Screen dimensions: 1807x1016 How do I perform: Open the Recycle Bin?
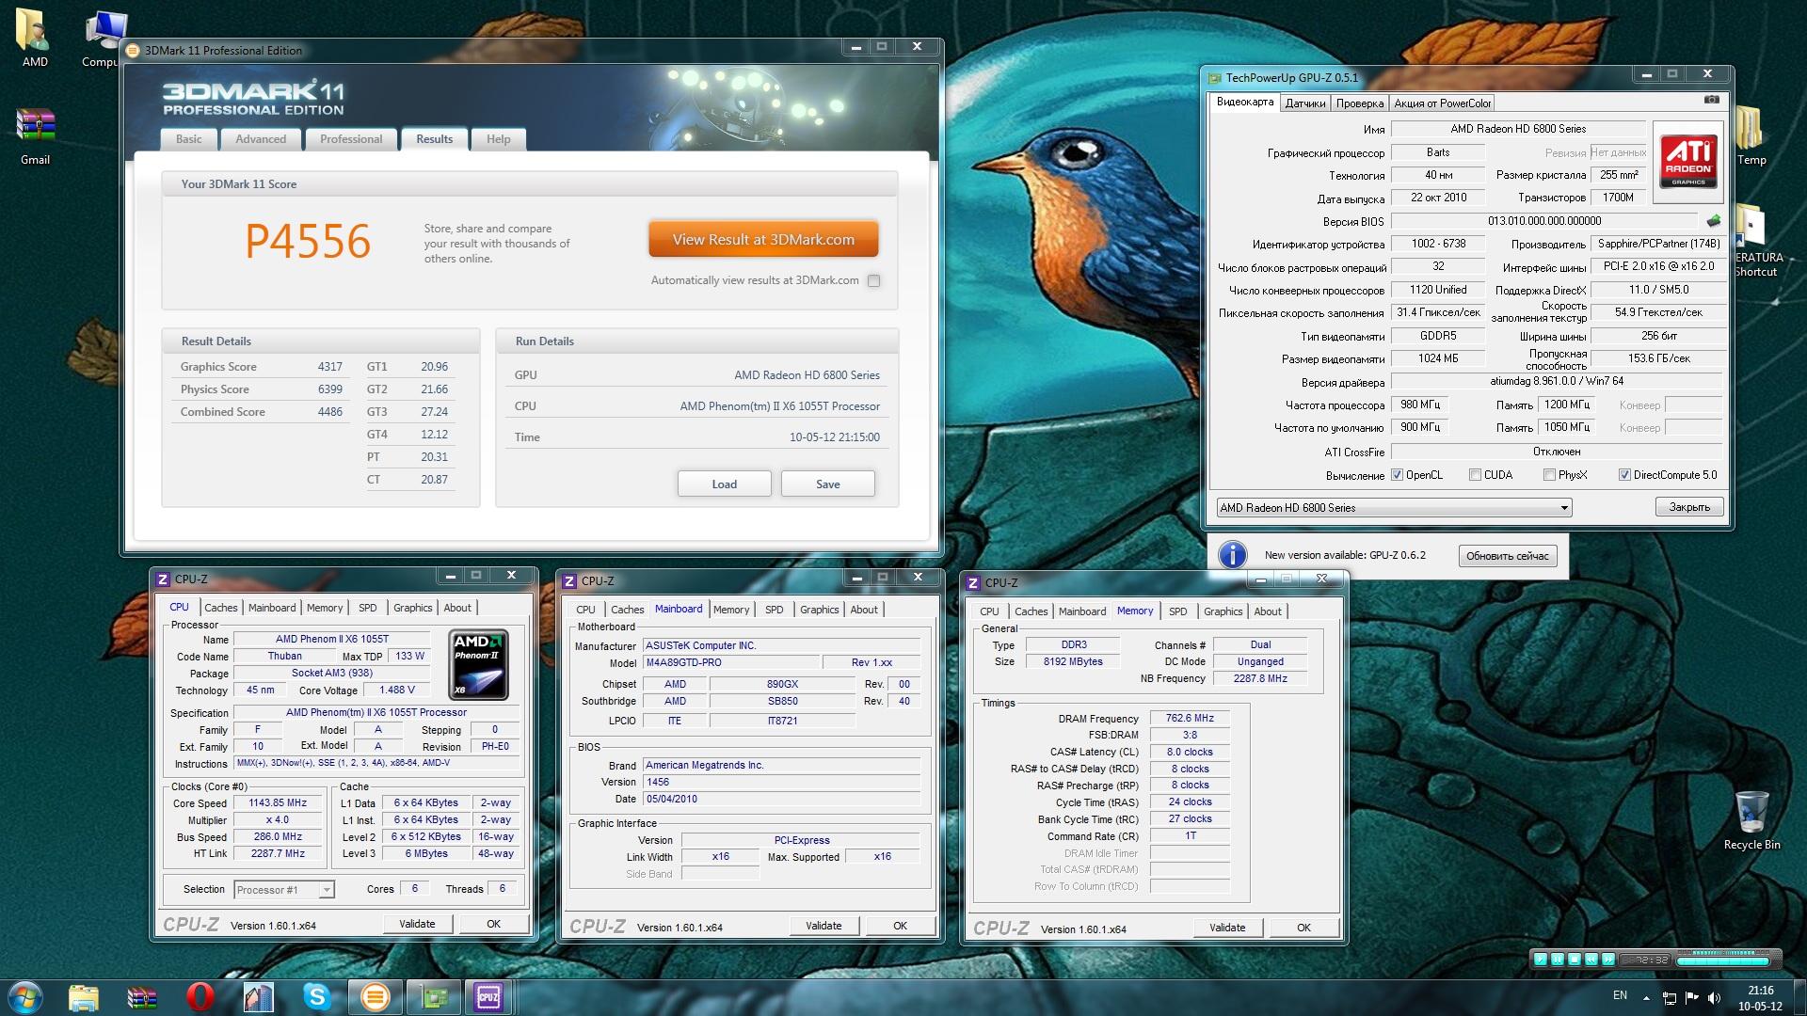click(1751, 820)
